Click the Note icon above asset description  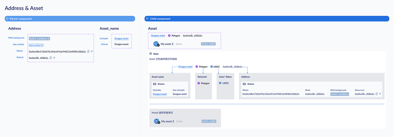coord(151,54)
